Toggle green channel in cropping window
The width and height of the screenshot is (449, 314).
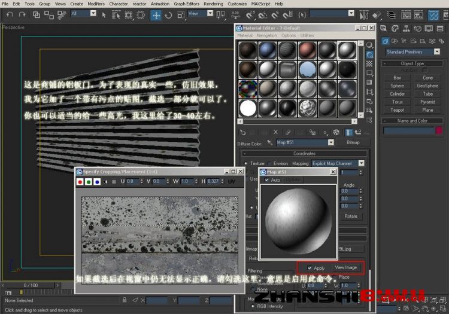(x=89, y=182)
